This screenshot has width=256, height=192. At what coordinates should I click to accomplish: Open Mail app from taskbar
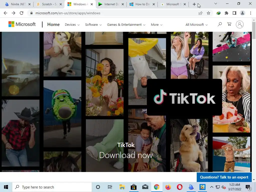pyautogui.click(x=145, y=187)
